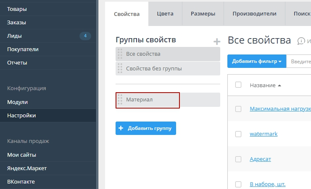The width and height of the screenshot is (311, 189).
Task: Switch to the Размеры tab
Action: pyautogui.click(x=203, y=13)
